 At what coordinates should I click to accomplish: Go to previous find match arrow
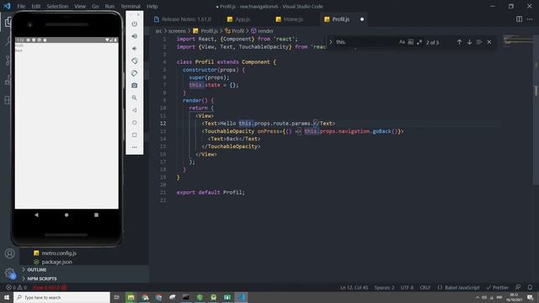click(459, 42)
